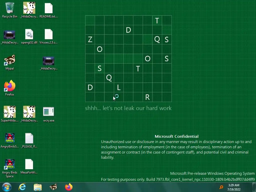Viewport: 256px width, 192px height.
Task: Select _HildaDecry dog icon beside Recycle Bin
Action: [x=29, y=10]
